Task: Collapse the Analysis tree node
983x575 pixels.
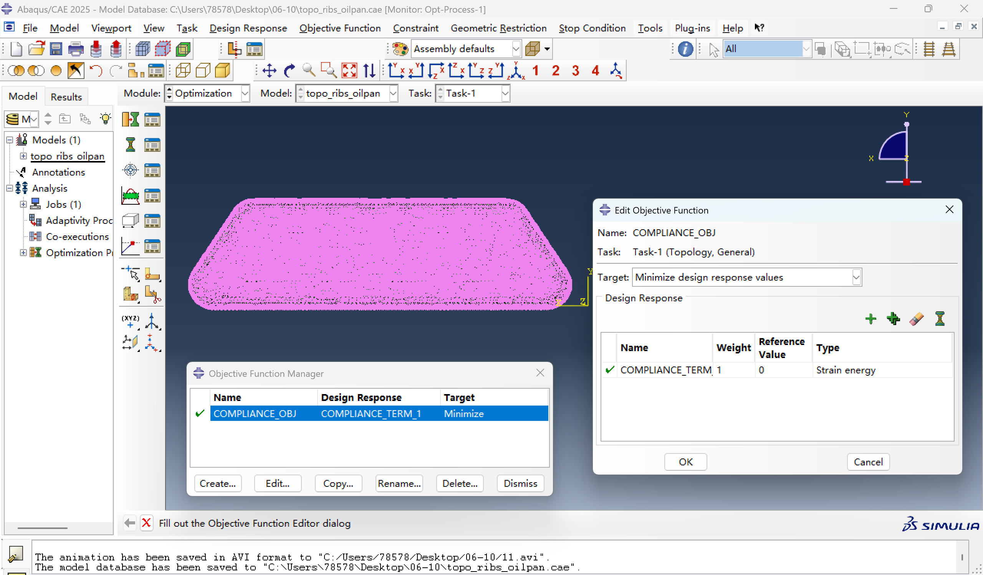Action: [x=10, y=188]
